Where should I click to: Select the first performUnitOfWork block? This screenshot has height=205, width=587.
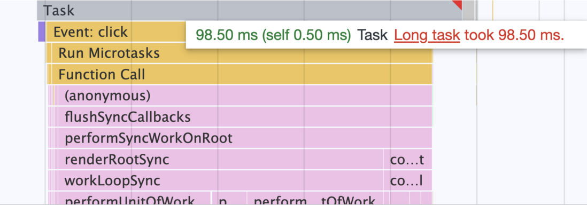(x=134, y=198)
